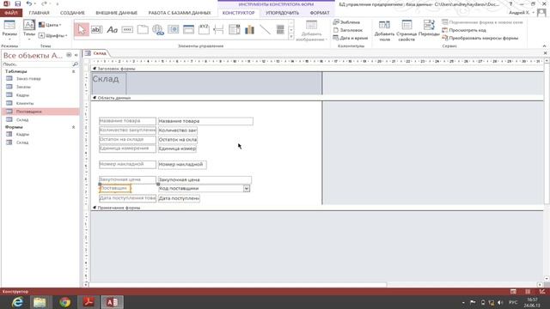Screen dimensions: 550x309
Task: Open Страница свойств property sheet
Action: (406, 31)
